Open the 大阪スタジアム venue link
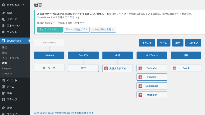This screenshot has height=115, width=205. tap(118, 68)
